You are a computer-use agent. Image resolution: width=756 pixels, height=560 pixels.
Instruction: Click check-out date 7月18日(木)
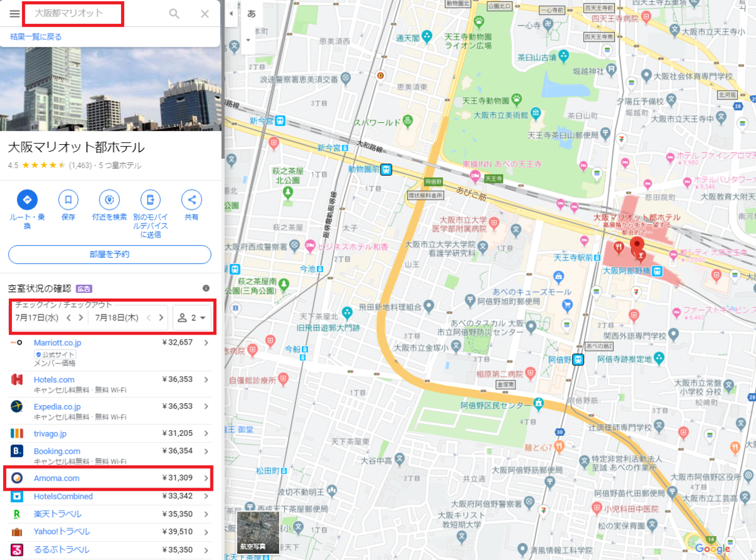(117, 317)
